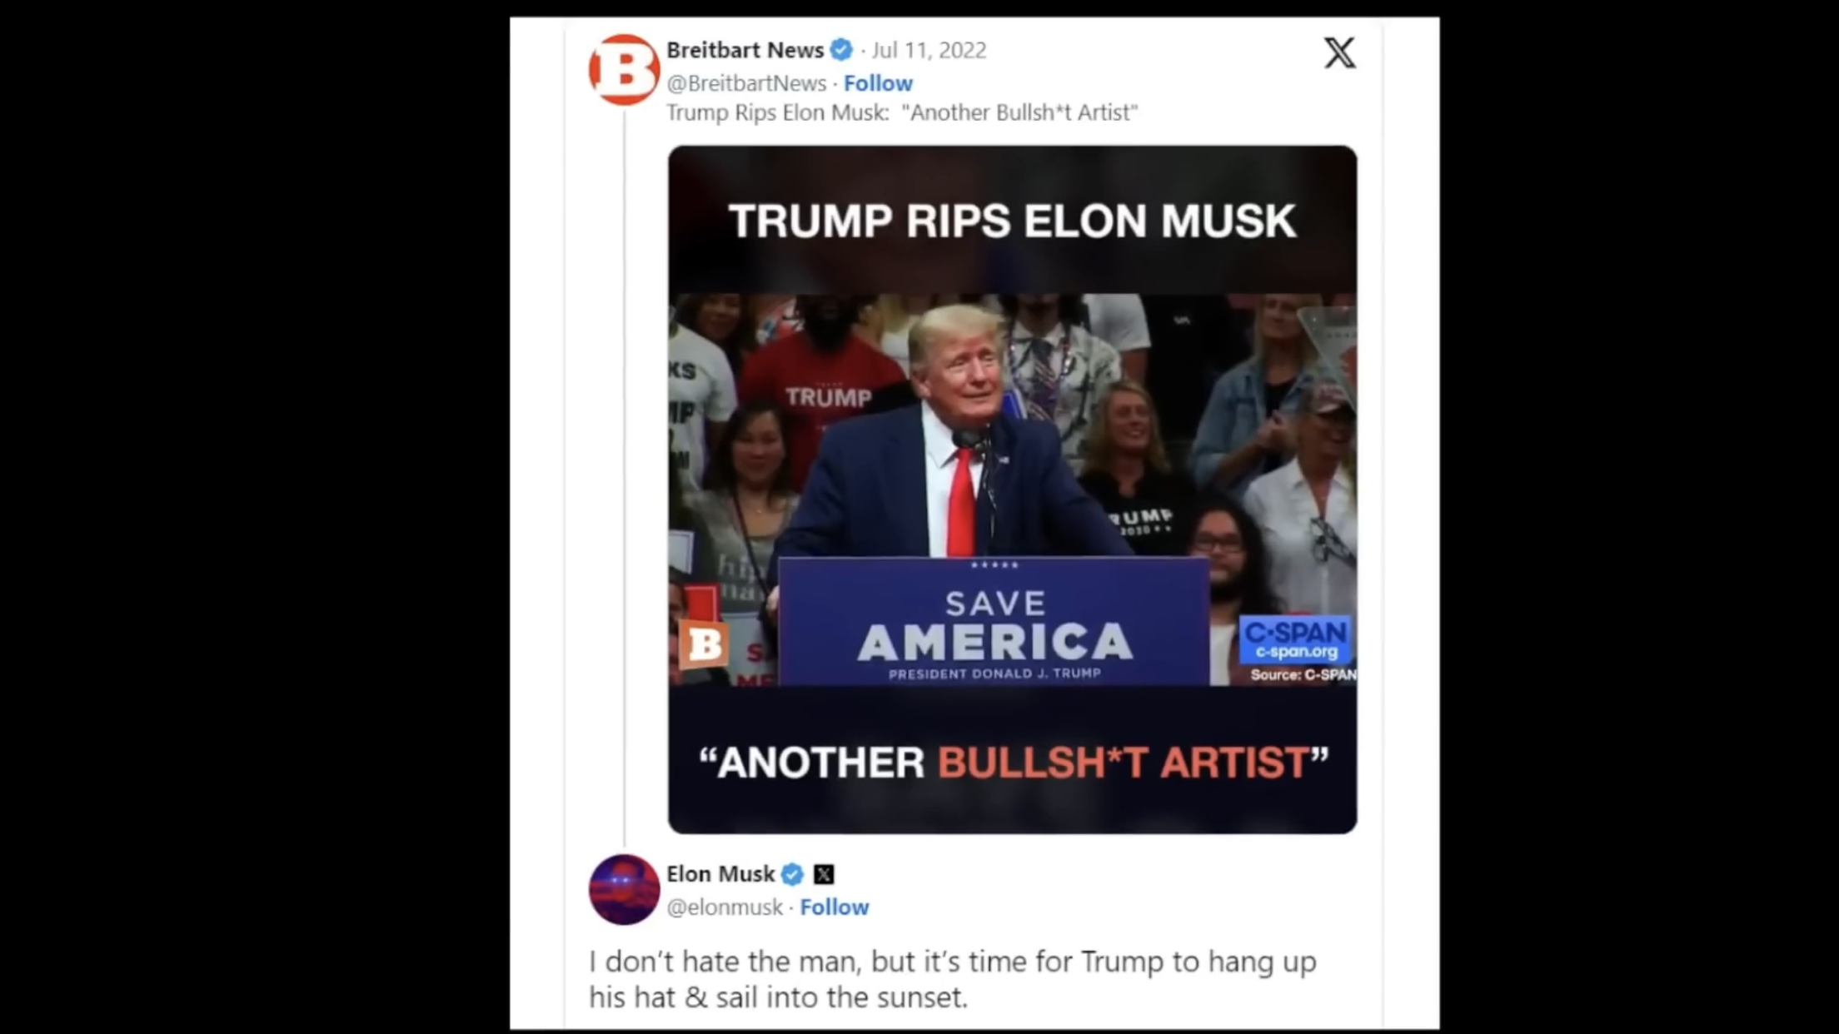Click the 'Another Bullsh*t Artist' video caption banner
The image size is (1839, 1034).
click(1012, 760)
